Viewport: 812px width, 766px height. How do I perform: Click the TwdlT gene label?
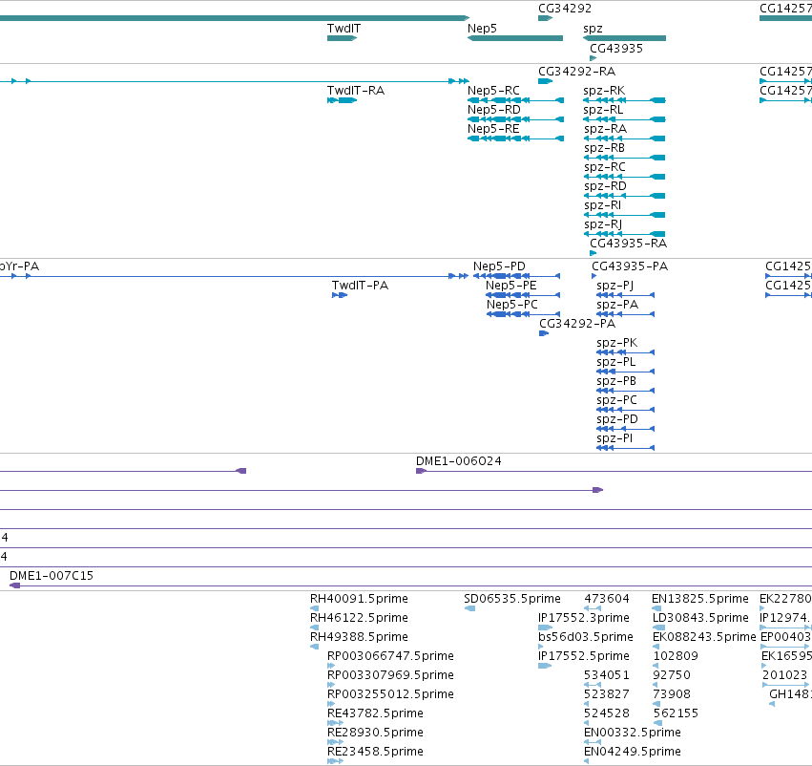(344, 29)
